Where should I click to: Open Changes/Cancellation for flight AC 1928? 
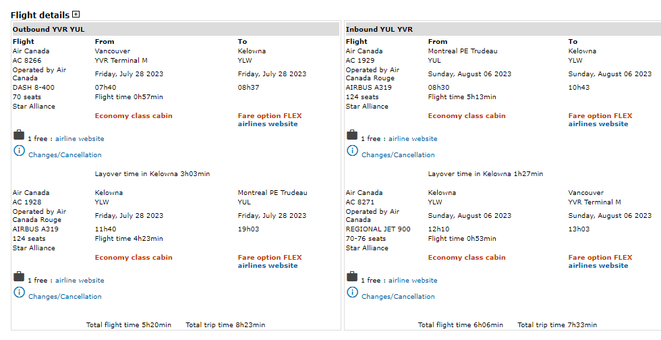tap(65, 297)
